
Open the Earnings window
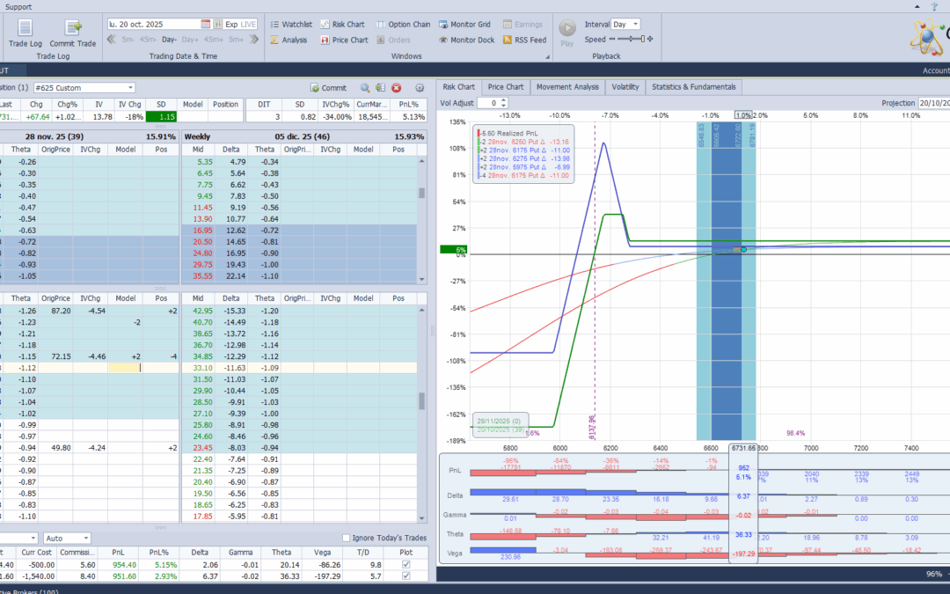pos(522,25)
